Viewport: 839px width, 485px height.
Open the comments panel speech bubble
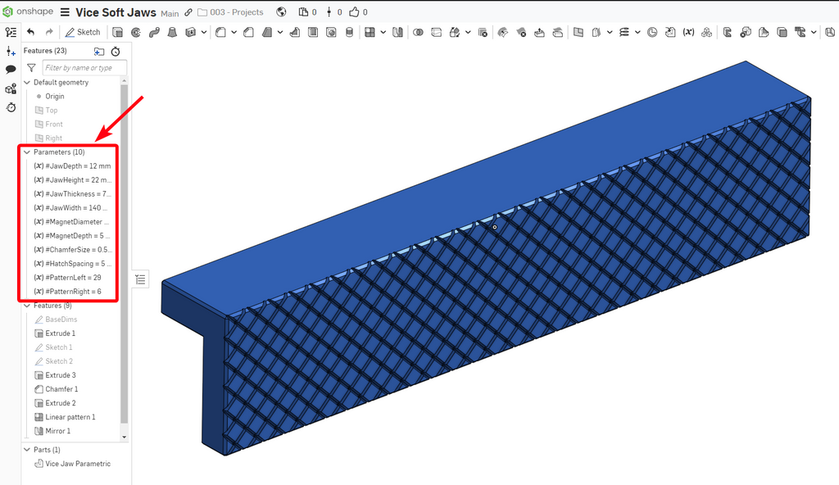[x=11, y=69]
